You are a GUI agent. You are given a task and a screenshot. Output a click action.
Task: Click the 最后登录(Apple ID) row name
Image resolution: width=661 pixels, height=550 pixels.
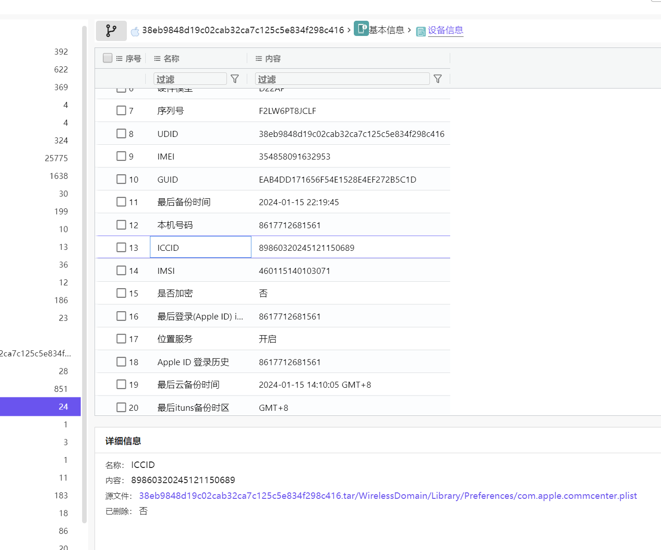pyautogui.click(x=200, y=316)
